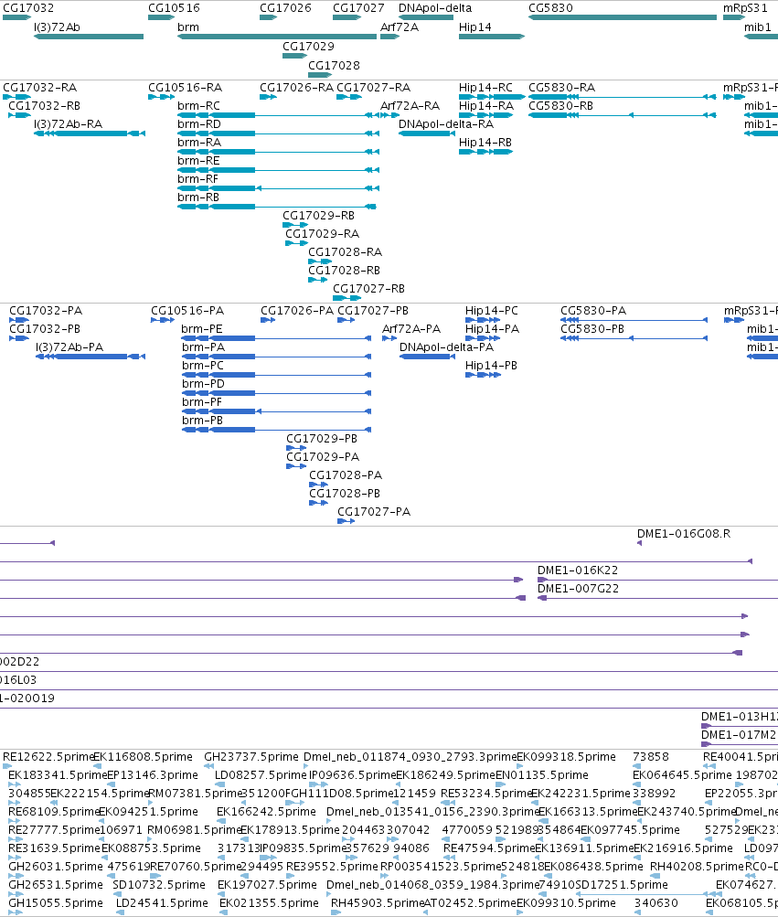Image resolution: width=778 pixels, height=917 pixels.
Task: Click the RE12622.5prime EST label
Action: pos(48,757)
